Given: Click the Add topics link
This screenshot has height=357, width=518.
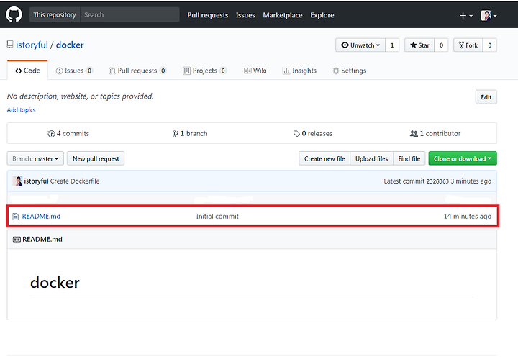Looking at the screenshot, I should click(x=21, y=109).
